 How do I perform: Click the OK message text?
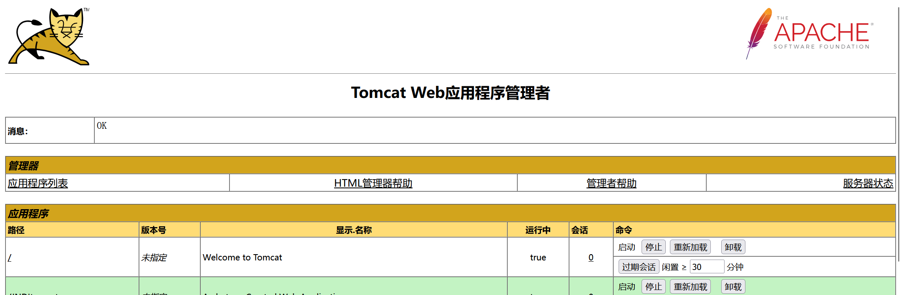(x=102, y=125)
